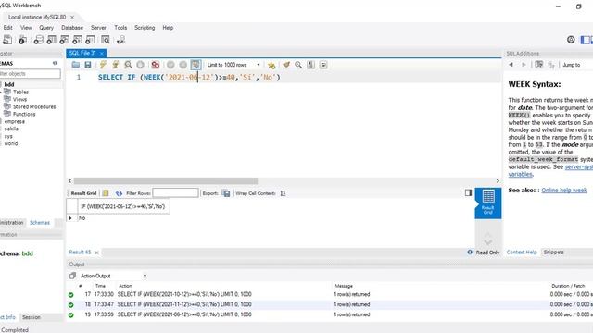The image size is (593, 333).
Task: Select the Result Grid side panel button
Action: click(x=488, y=203)
